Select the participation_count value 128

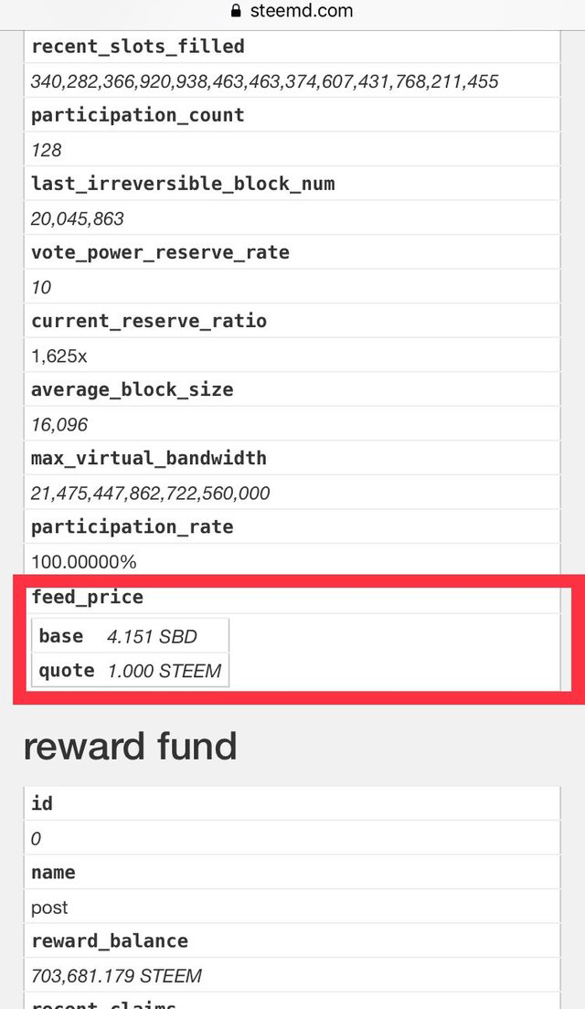pos(47,150)
